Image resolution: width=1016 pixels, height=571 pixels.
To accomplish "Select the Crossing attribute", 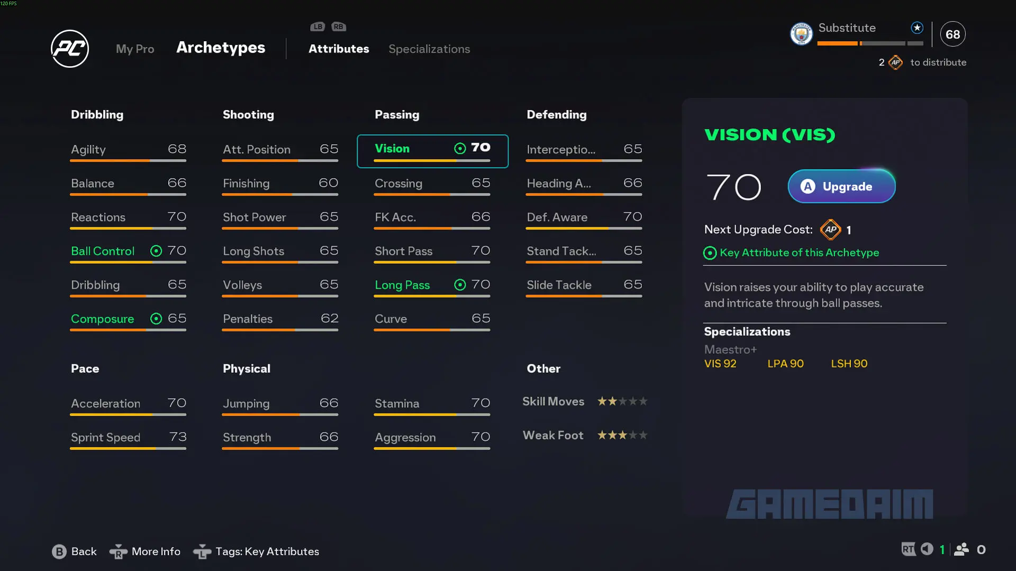I will pyautogui.click(x=432, y=185).
